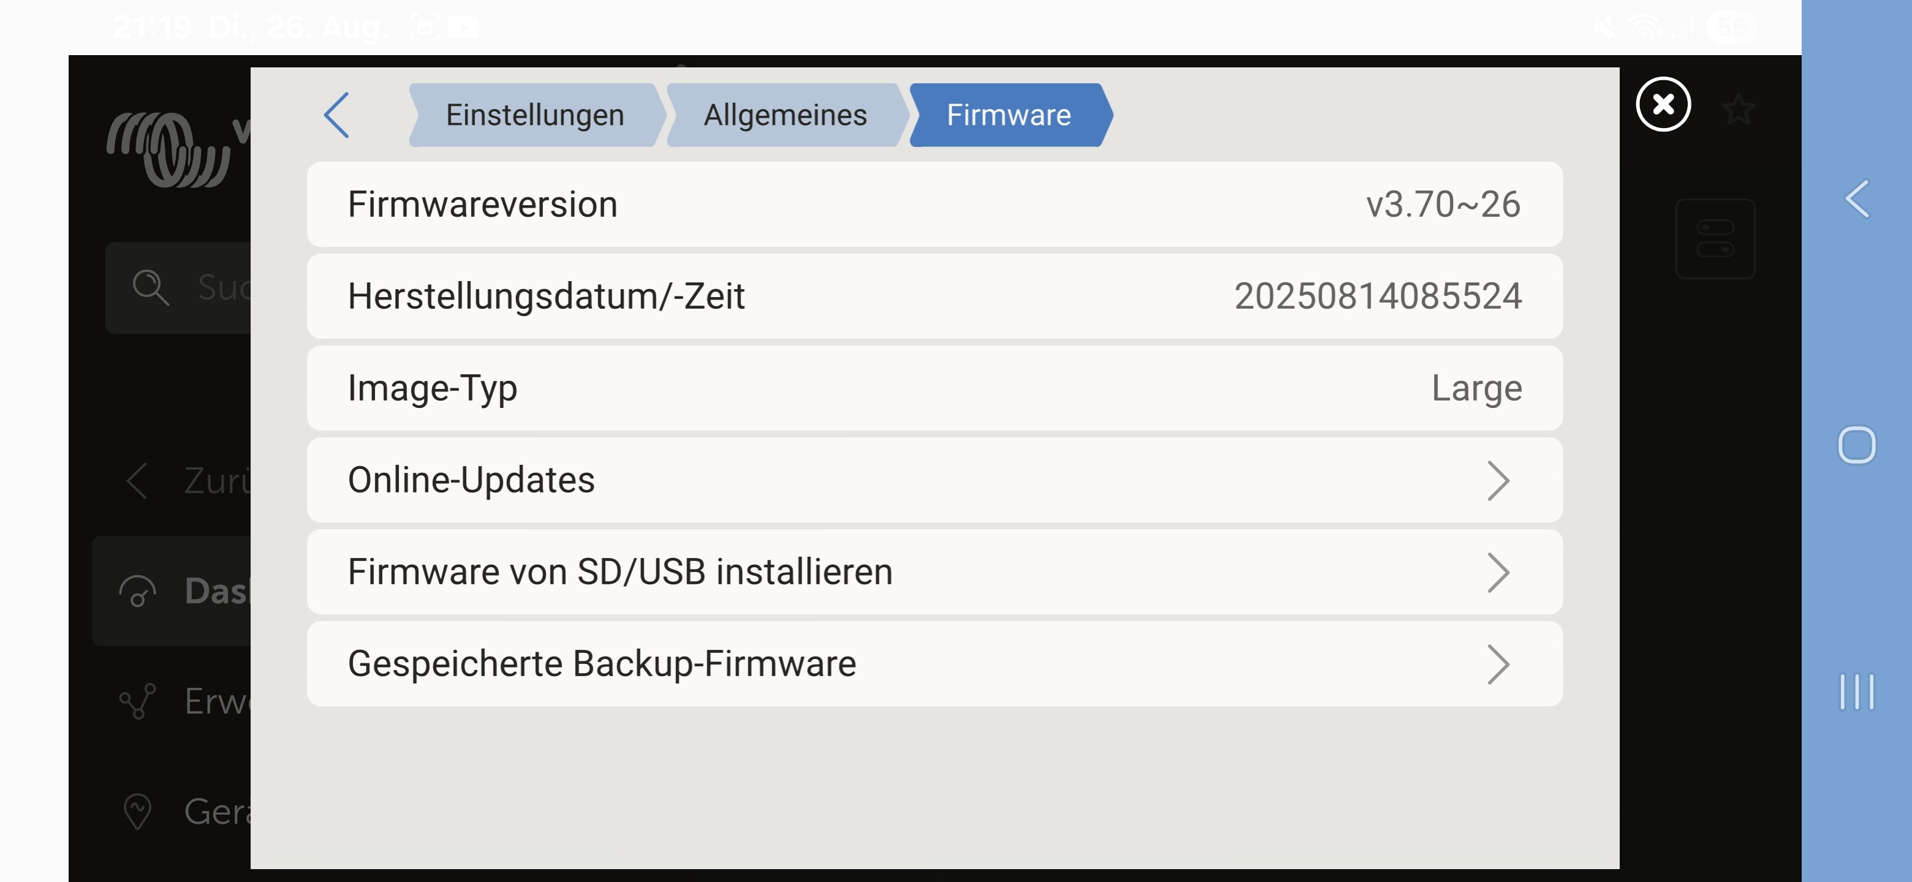Expand Firmware von SD/USB installieren
The height and width of the screenshot is (882, 1912).
[934, 572]
